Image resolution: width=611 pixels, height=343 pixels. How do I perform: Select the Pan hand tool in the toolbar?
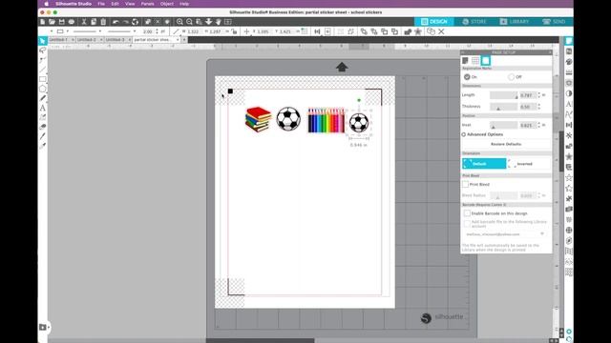point(219,22)
